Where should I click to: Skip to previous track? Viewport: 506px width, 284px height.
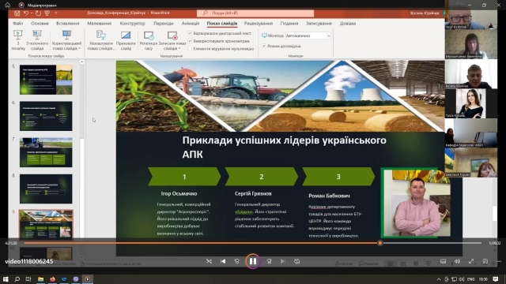pyautogui.click(x=223, y=261)
